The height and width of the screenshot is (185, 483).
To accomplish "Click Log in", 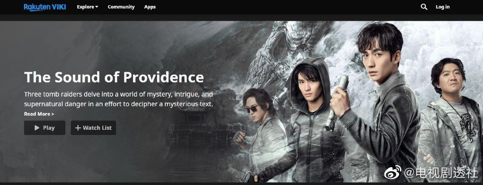I will [442, 7].
